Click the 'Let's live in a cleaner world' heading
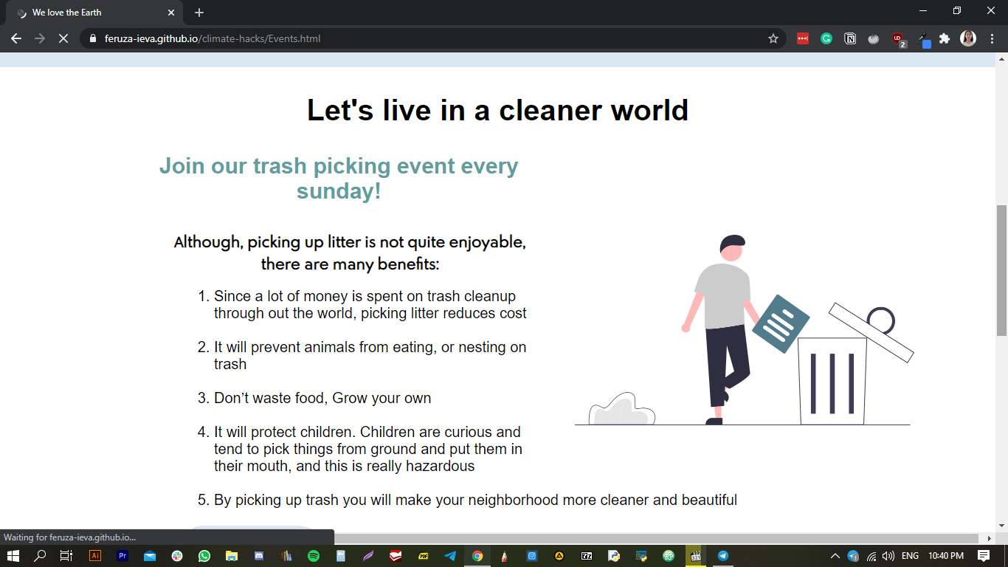 click(497, 110)
